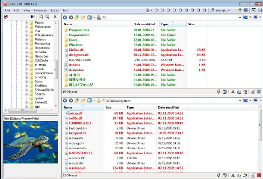Expand the Prefetch folder node
This screenshot has height=179, width=263.
pyautogui.click(x=26, y=39)
